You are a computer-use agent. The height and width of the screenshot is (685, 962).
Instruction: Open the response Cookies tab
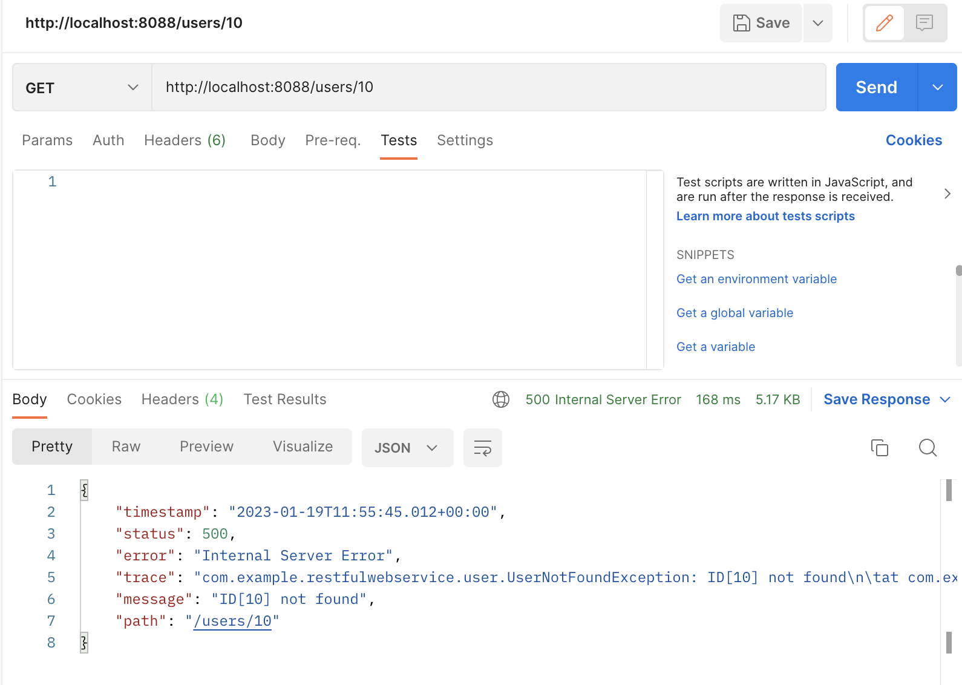click(x=94, y=399)
